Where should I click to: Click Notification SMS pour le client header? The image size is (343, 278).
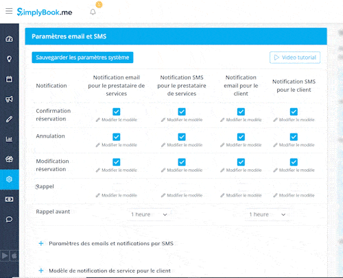294,86
